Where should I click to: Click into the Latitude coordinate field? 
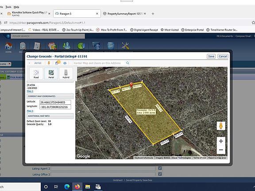(55, 102)
